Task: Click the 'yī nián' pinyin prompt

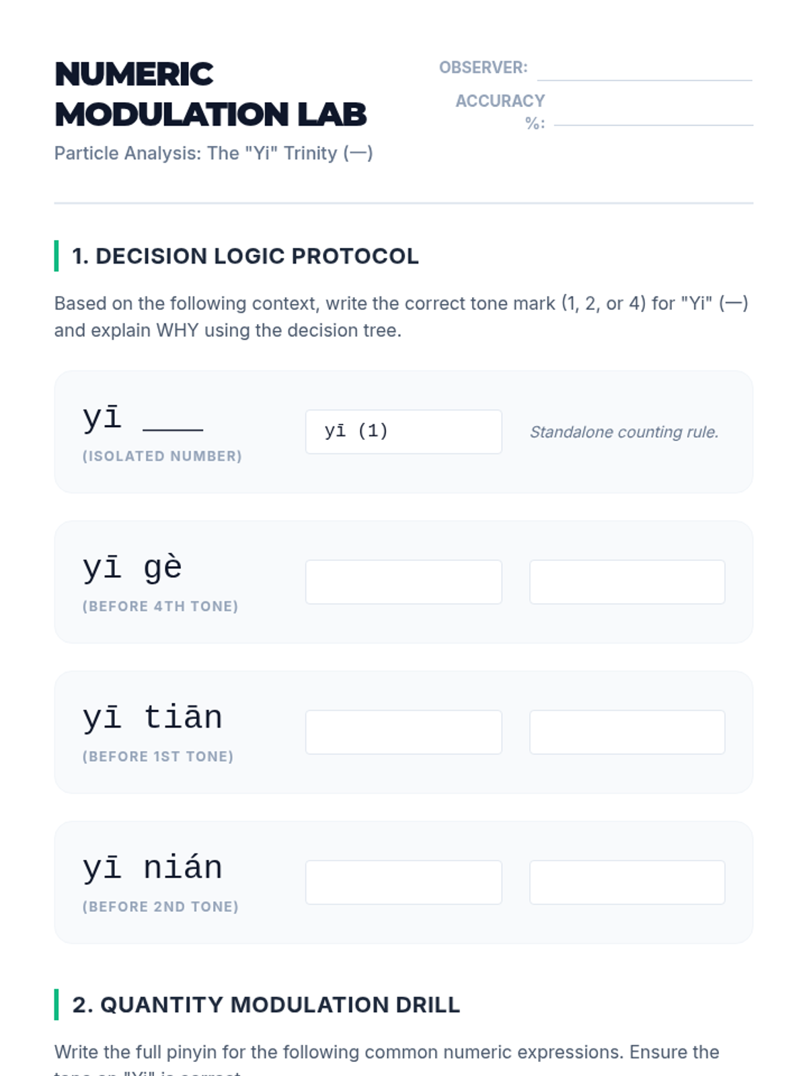Action: click(153, 867)
